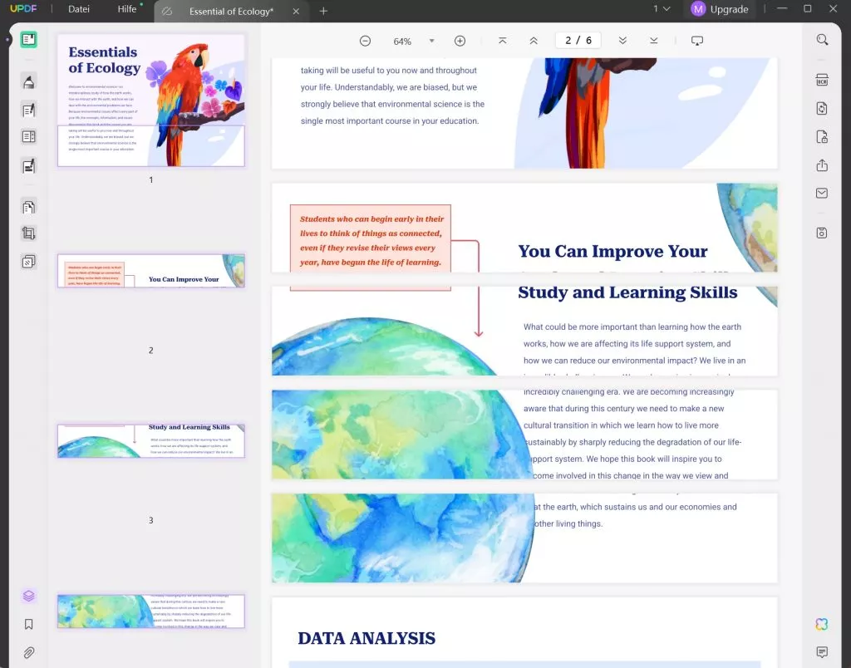
Task: Select the fourth earth thumbnail
Action: [151, 612]
